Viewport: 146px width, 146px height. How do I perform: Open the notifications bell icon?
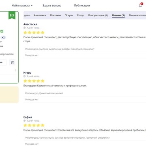click(x=140, y=5)
